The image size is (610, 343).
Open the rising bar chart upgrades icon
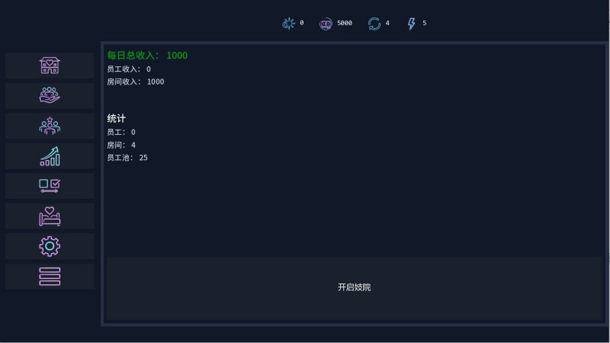click(x=50, y=156)
